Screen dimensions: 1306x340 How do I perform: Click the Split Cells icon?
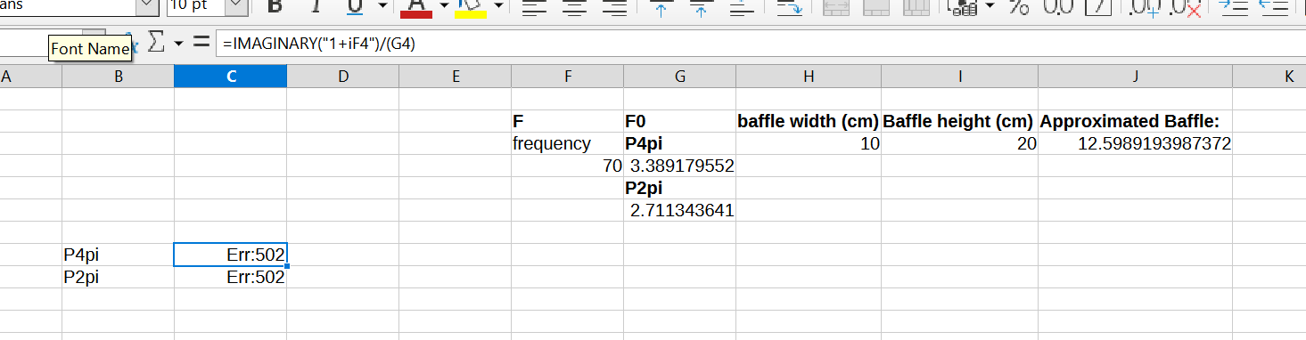(917, 7)
